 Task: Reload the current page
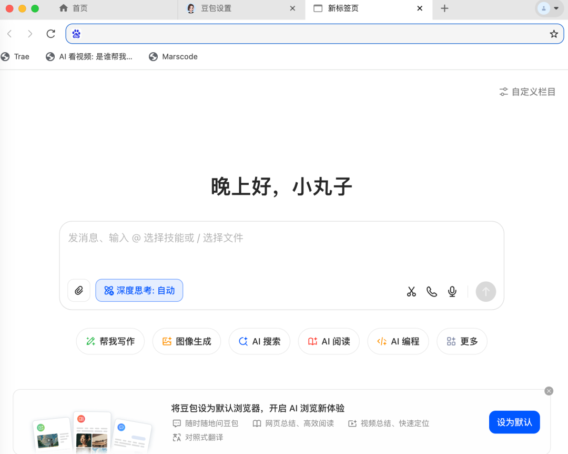tap(50, 33)
